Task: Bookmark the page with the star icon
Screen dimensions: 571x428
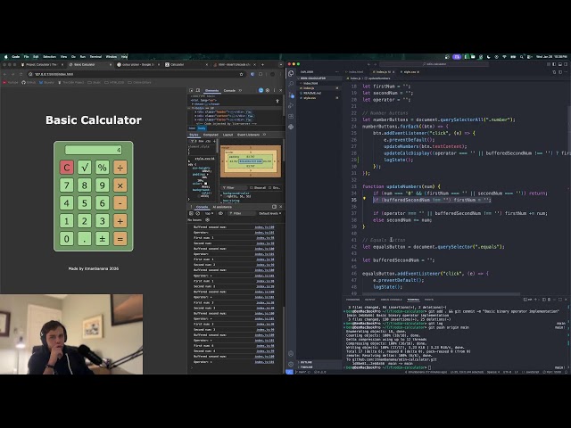Action: click(x=241, y=74)
